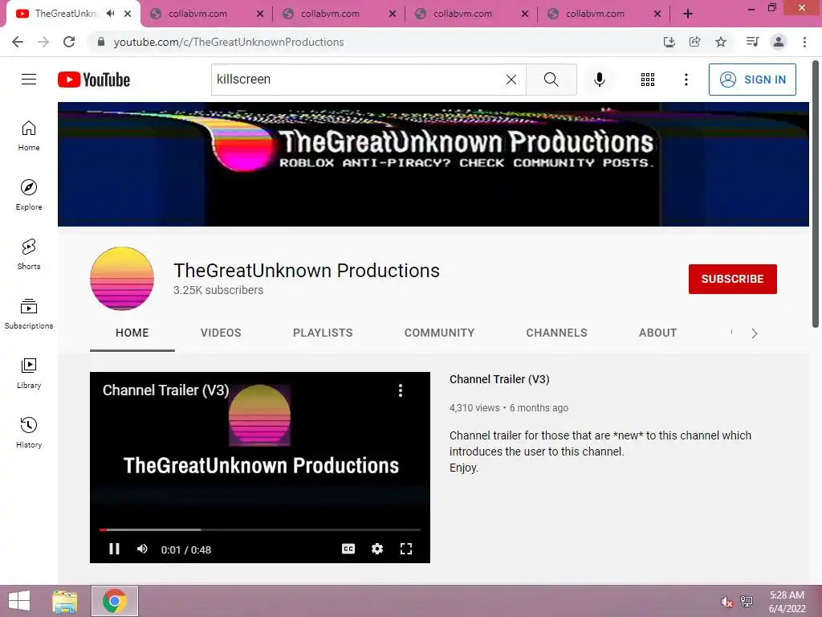
Task: Click the install app icon in address bar
Action: click(x=669, y=42)
